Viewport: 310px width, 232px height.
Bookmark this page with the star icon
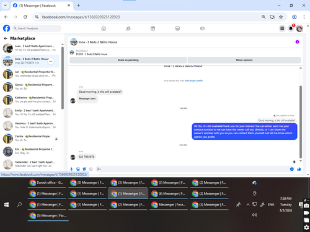point(281,17)
